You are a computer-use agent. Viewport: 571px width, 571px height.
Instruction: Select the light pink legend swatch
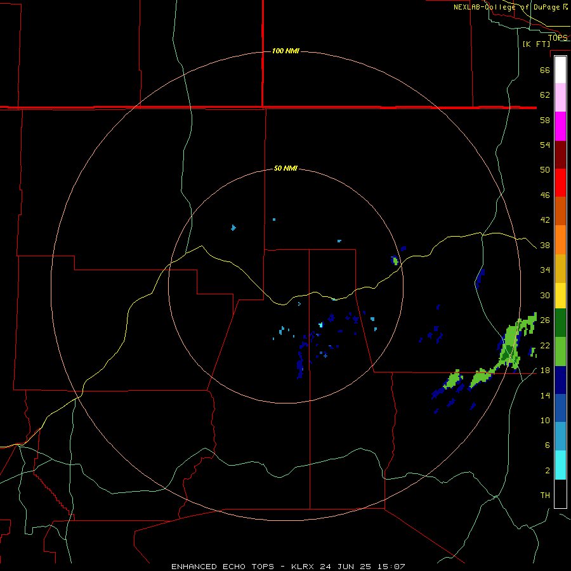[x=560, y=98]
